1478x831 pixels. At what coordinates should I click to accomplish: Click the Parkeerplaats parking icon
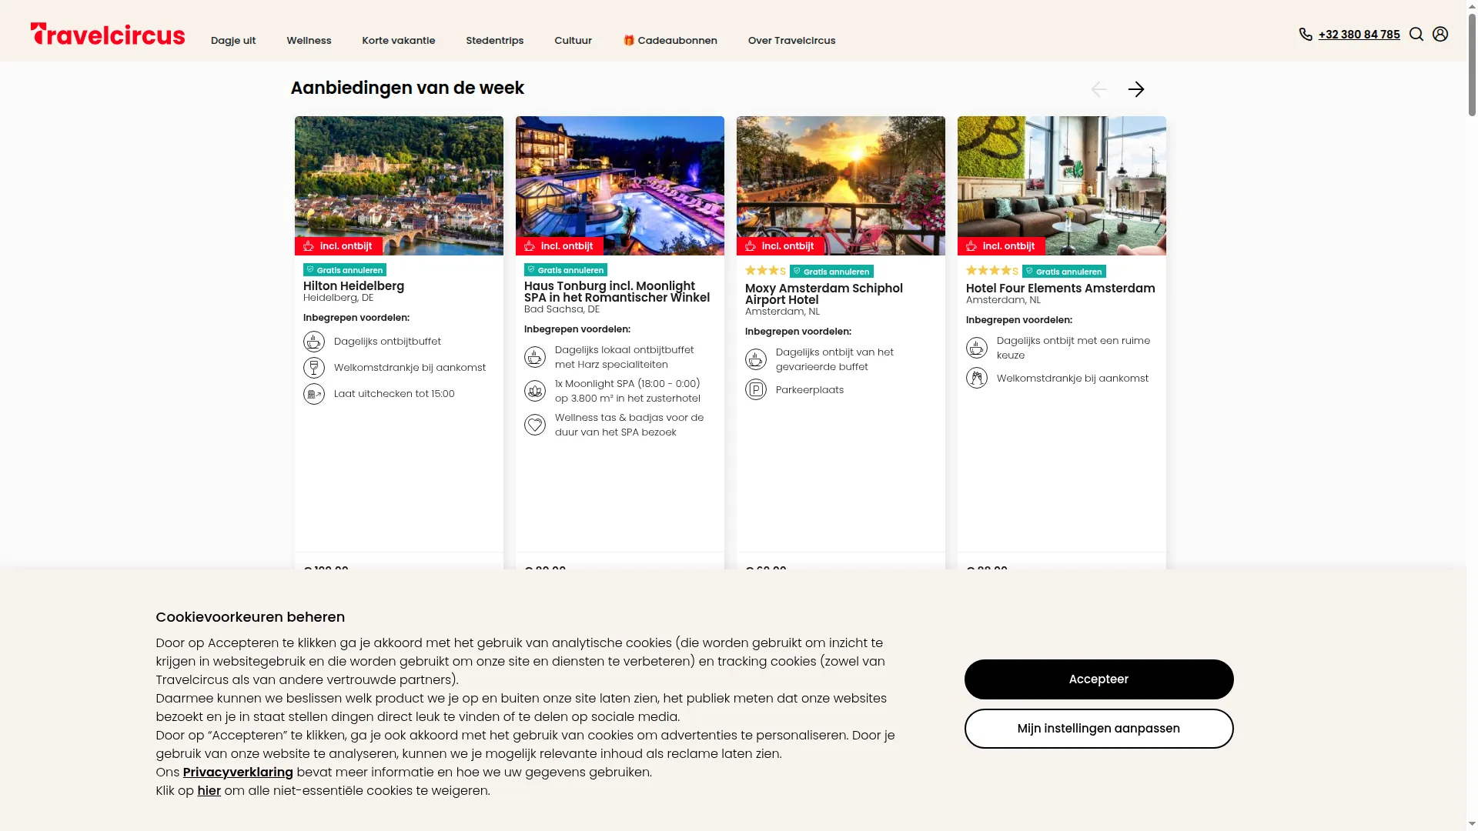point(756,390)
